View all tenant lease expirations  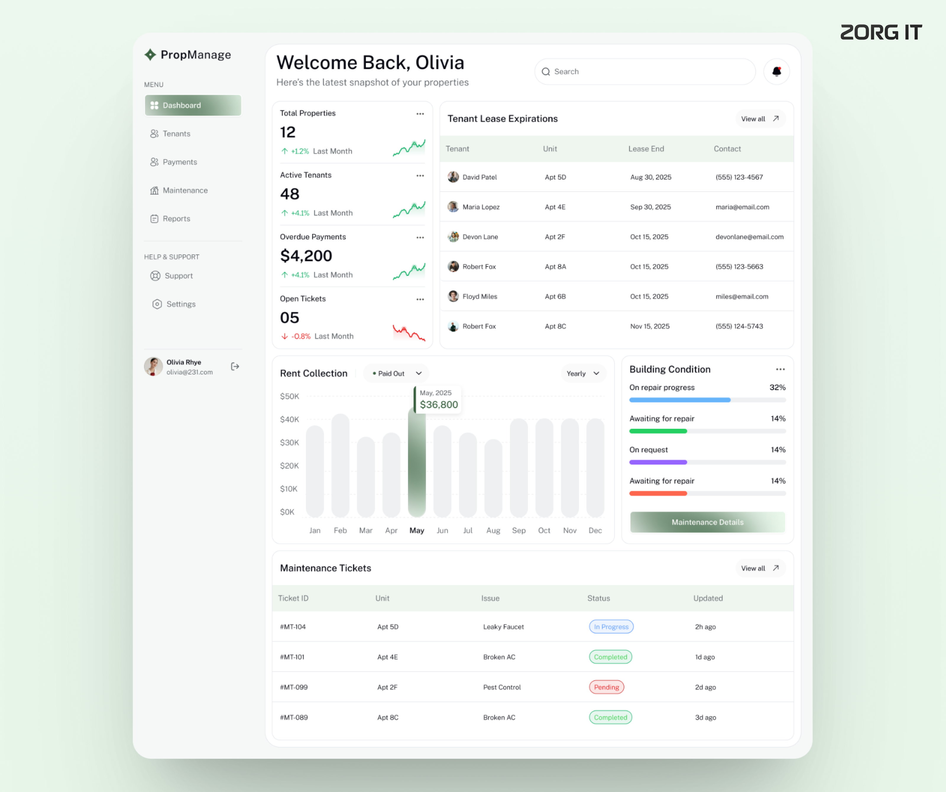[x=760, y=119]
